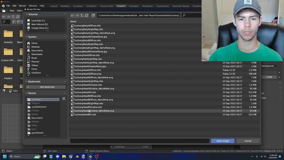Go to parent directory in file dialog
Image resolution: width=284 pixels, height=160 pixels.
click(82, 16)
